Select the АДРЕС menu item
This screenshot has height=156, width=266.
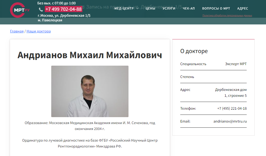click(x=243, y=8)
